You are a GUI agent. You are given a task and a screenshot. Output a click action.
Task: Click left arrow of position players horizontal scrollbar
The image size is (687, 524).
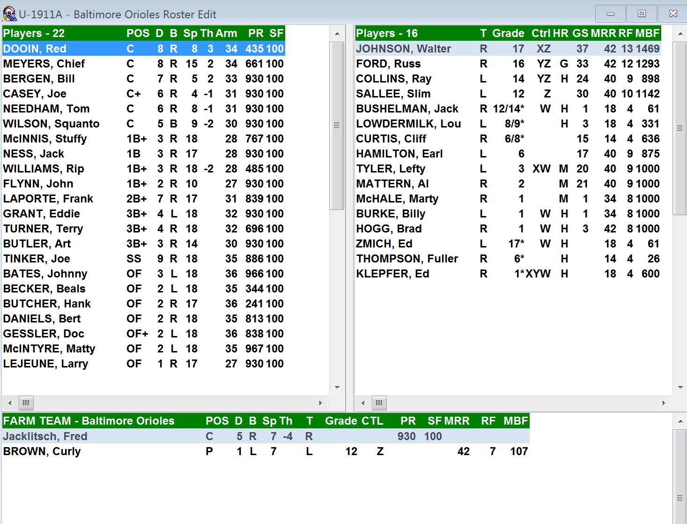pyautogui.click(x=10, y=403)
